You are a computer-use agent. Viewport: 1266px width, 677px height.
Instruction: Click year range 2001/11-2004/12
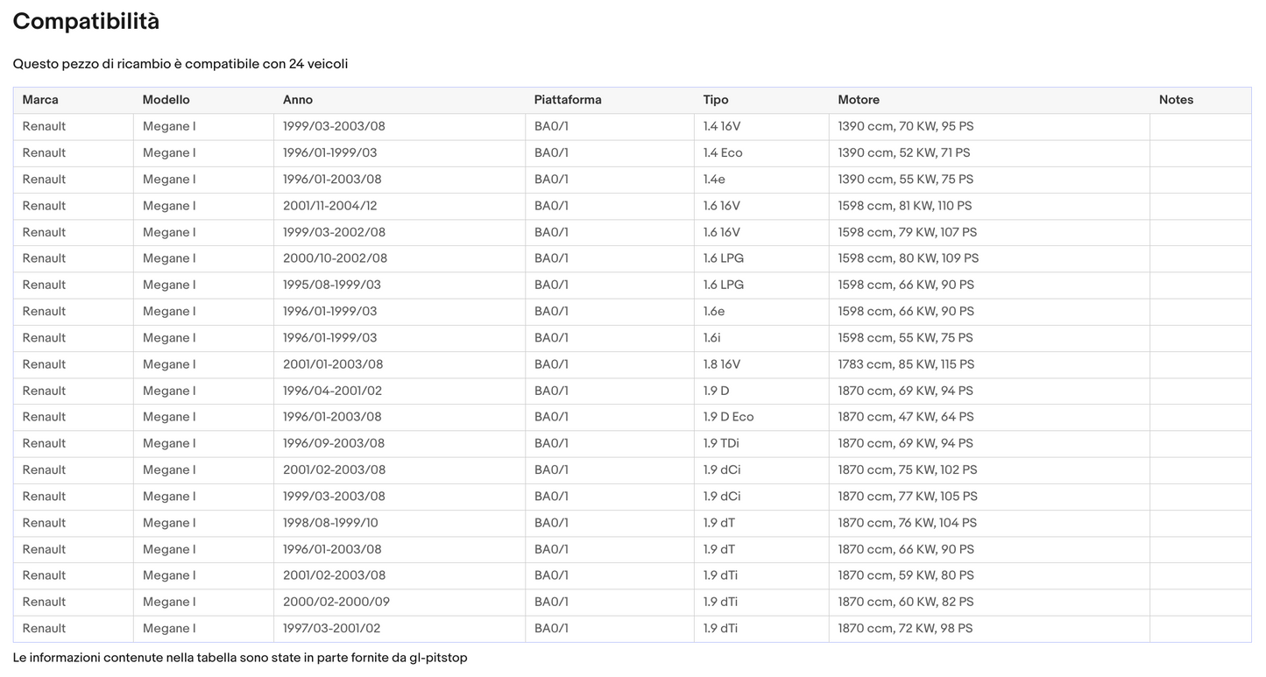coord(330,206)
